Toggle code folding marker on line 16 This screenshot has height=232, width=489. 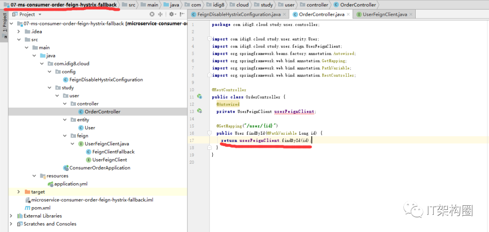click(x=210, y=133)
